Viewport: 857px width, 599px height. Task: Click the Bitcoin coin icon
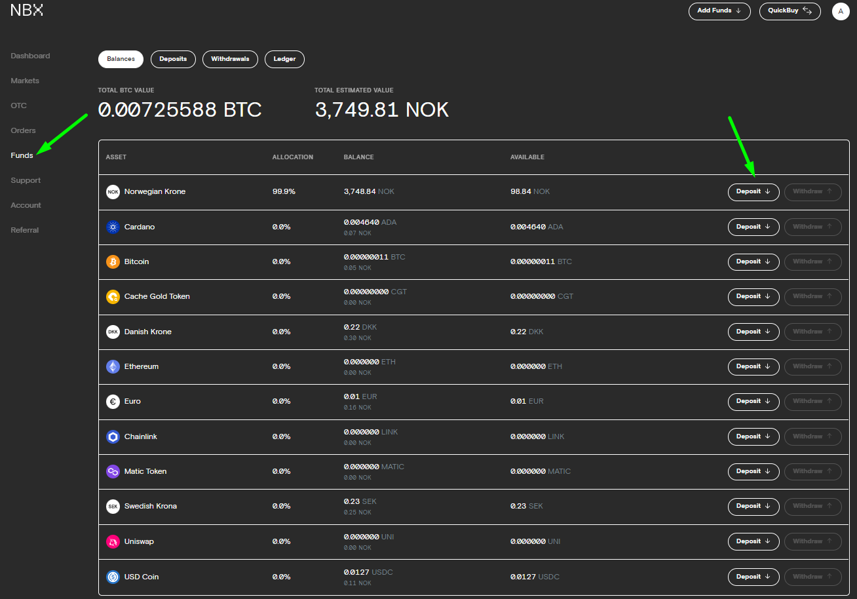point(113,261)
